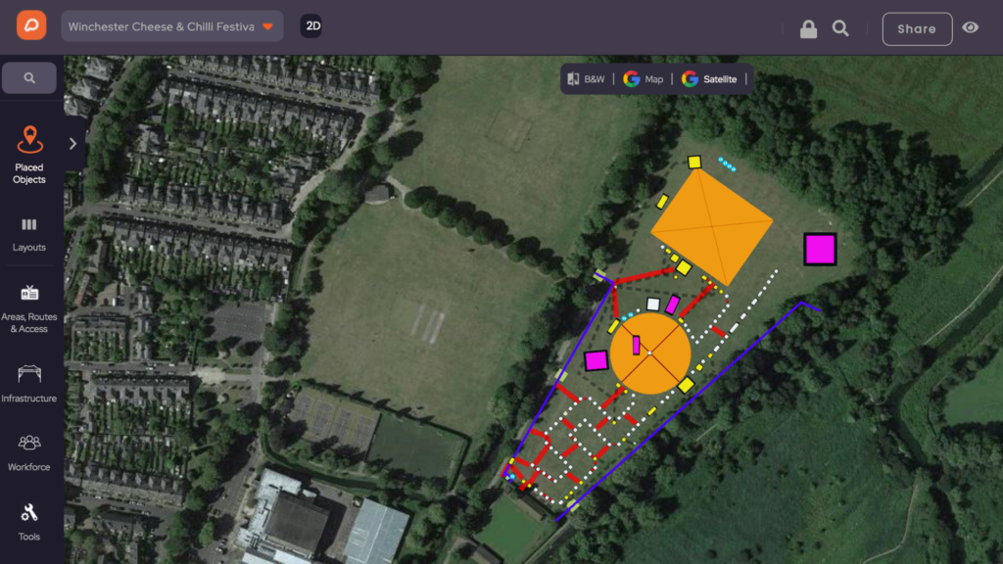The height and width of the screenshot is (564, 1003).
Task: Click the sidebar search field
Action: [x=29, y=78]
